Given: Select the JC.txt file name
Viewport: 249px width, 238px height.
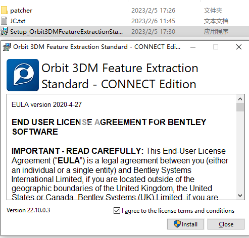Looking at the screenshot, I should tap(18, 21).
